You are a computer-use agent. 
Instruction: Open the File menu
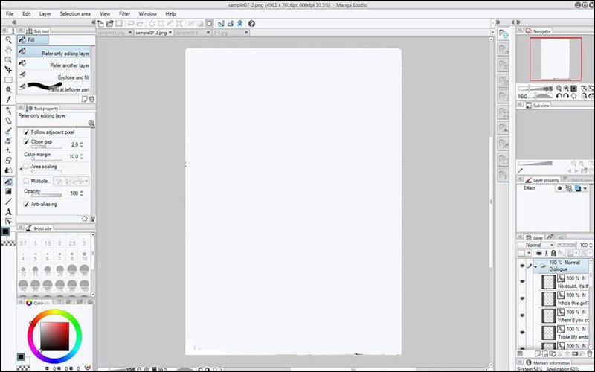10,13
